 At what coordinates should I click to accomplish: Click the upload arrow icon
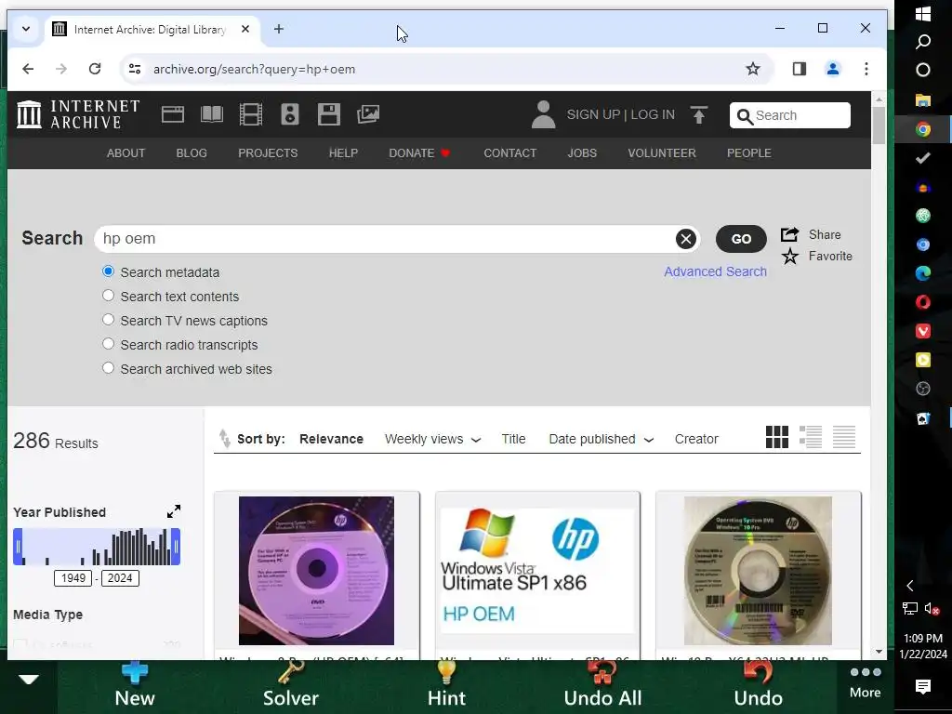point(699,114)
